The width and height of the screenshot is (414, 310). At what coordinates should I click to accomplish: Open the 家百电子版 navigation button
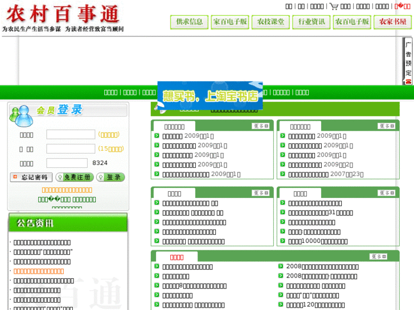point(230,22)
